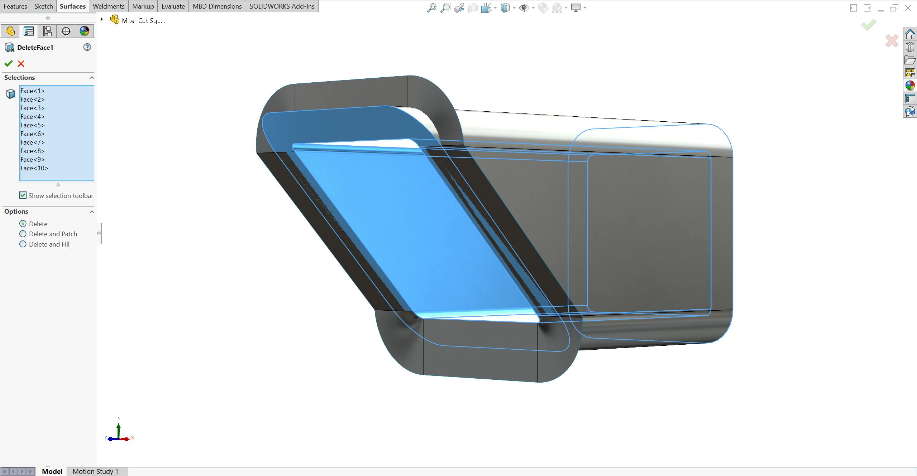The height and width of the screenshot is (476, 917).
Task: Uncheck Show selection toolbar
Action: pyautogui.click(x=23, y=195)
